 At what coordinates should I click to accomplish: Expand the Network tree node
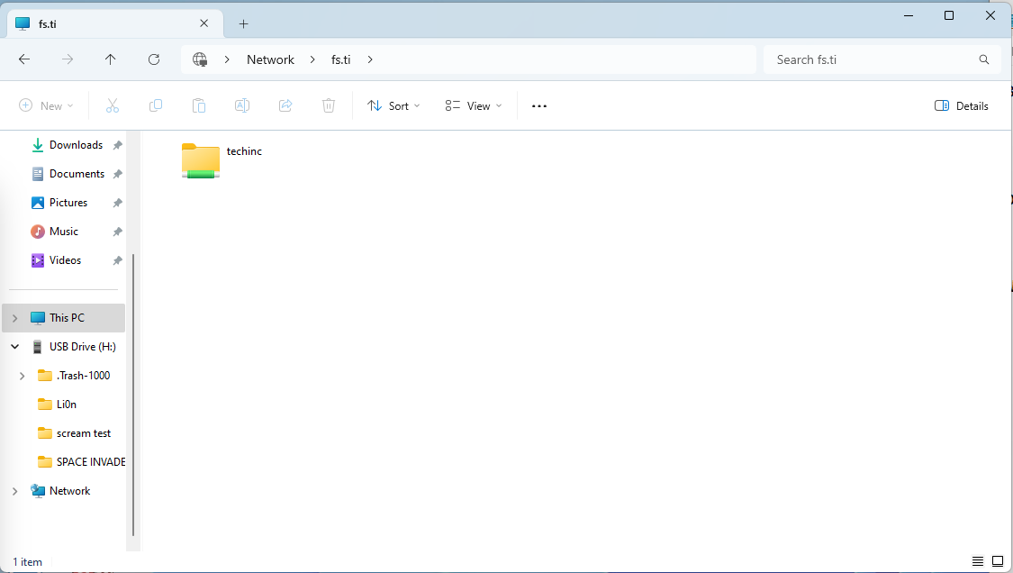[x=15, y=491]
